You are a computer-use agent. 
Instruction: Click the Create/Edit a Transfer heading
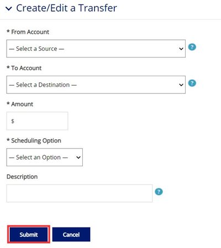point(66,8)
